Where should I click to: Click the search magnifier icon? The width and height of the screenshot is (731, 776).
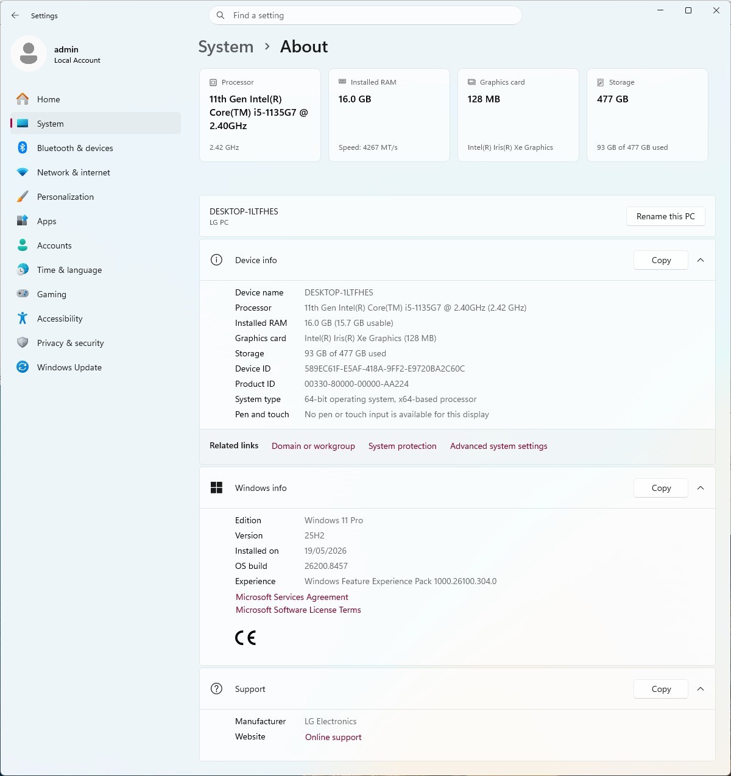click(221, 15)
